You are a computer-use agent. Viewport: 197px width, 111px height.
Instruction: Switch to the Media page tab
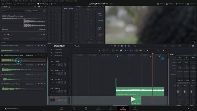point(62,109)
